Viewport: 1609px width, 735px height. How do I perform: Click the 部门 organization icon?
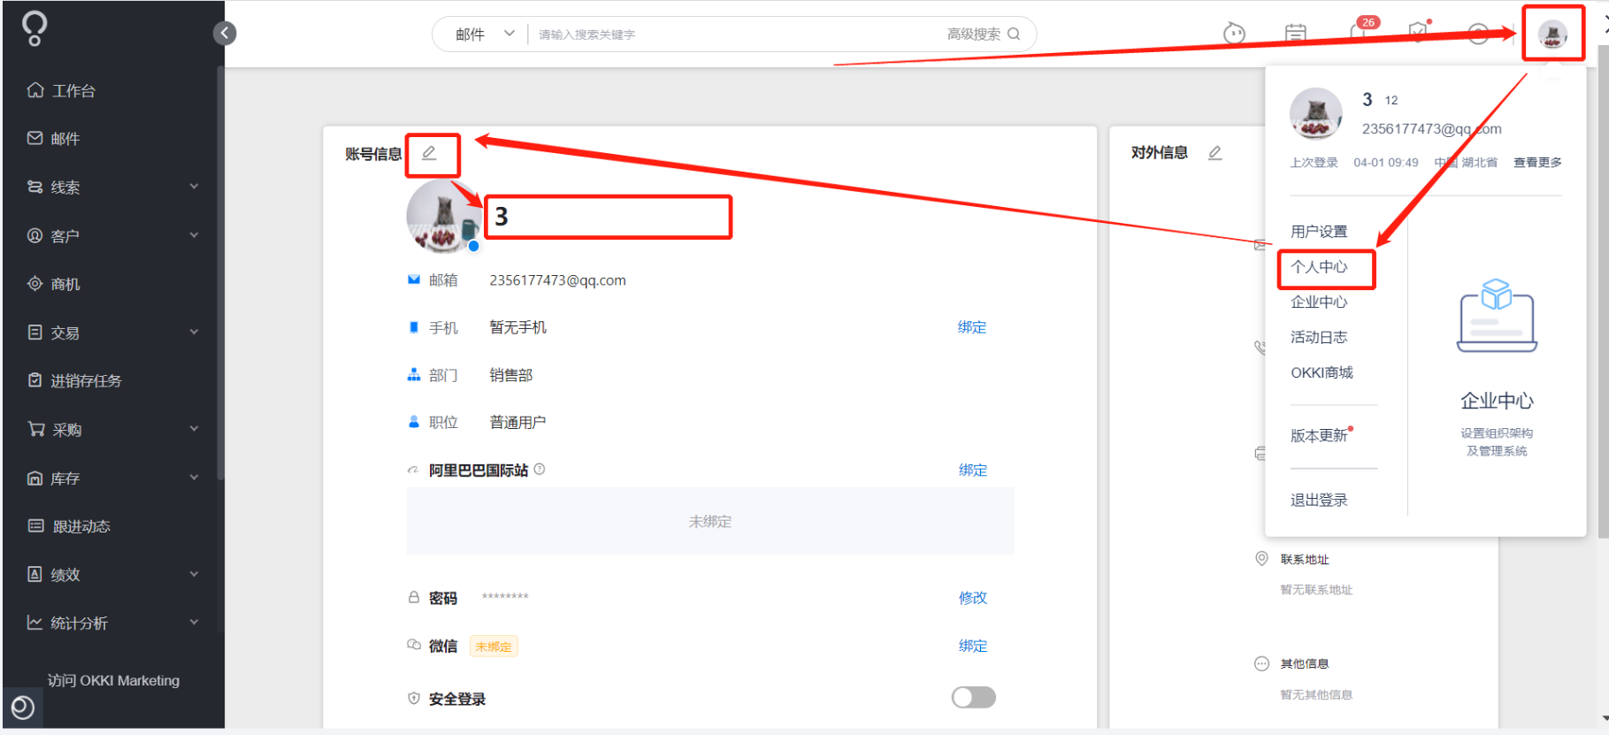point(413,375)
